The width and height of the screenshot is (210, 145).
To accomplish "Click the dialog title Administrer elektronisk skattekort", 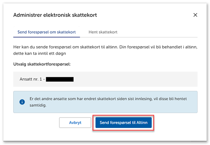I will (x=55, y=15).
